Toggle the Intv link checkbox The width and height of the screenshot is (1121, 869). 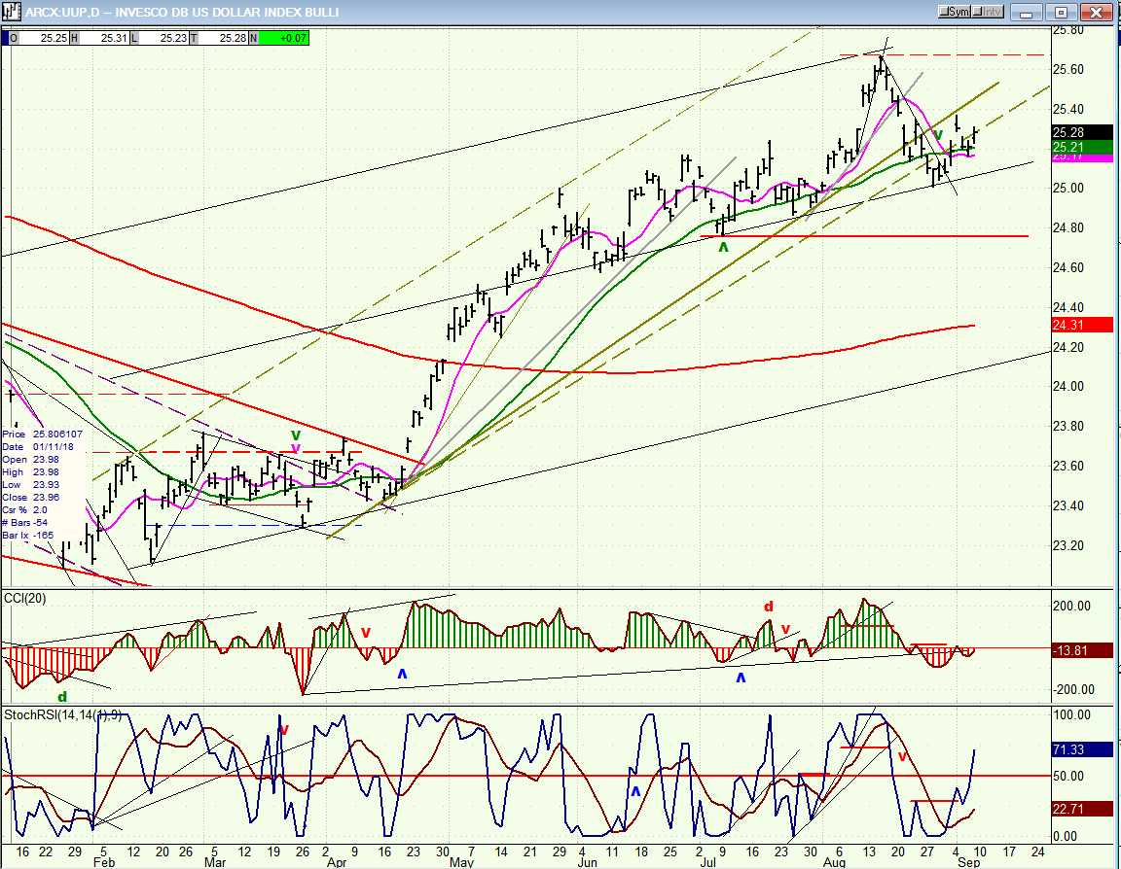pyautogui.click(x=988, y=12)
